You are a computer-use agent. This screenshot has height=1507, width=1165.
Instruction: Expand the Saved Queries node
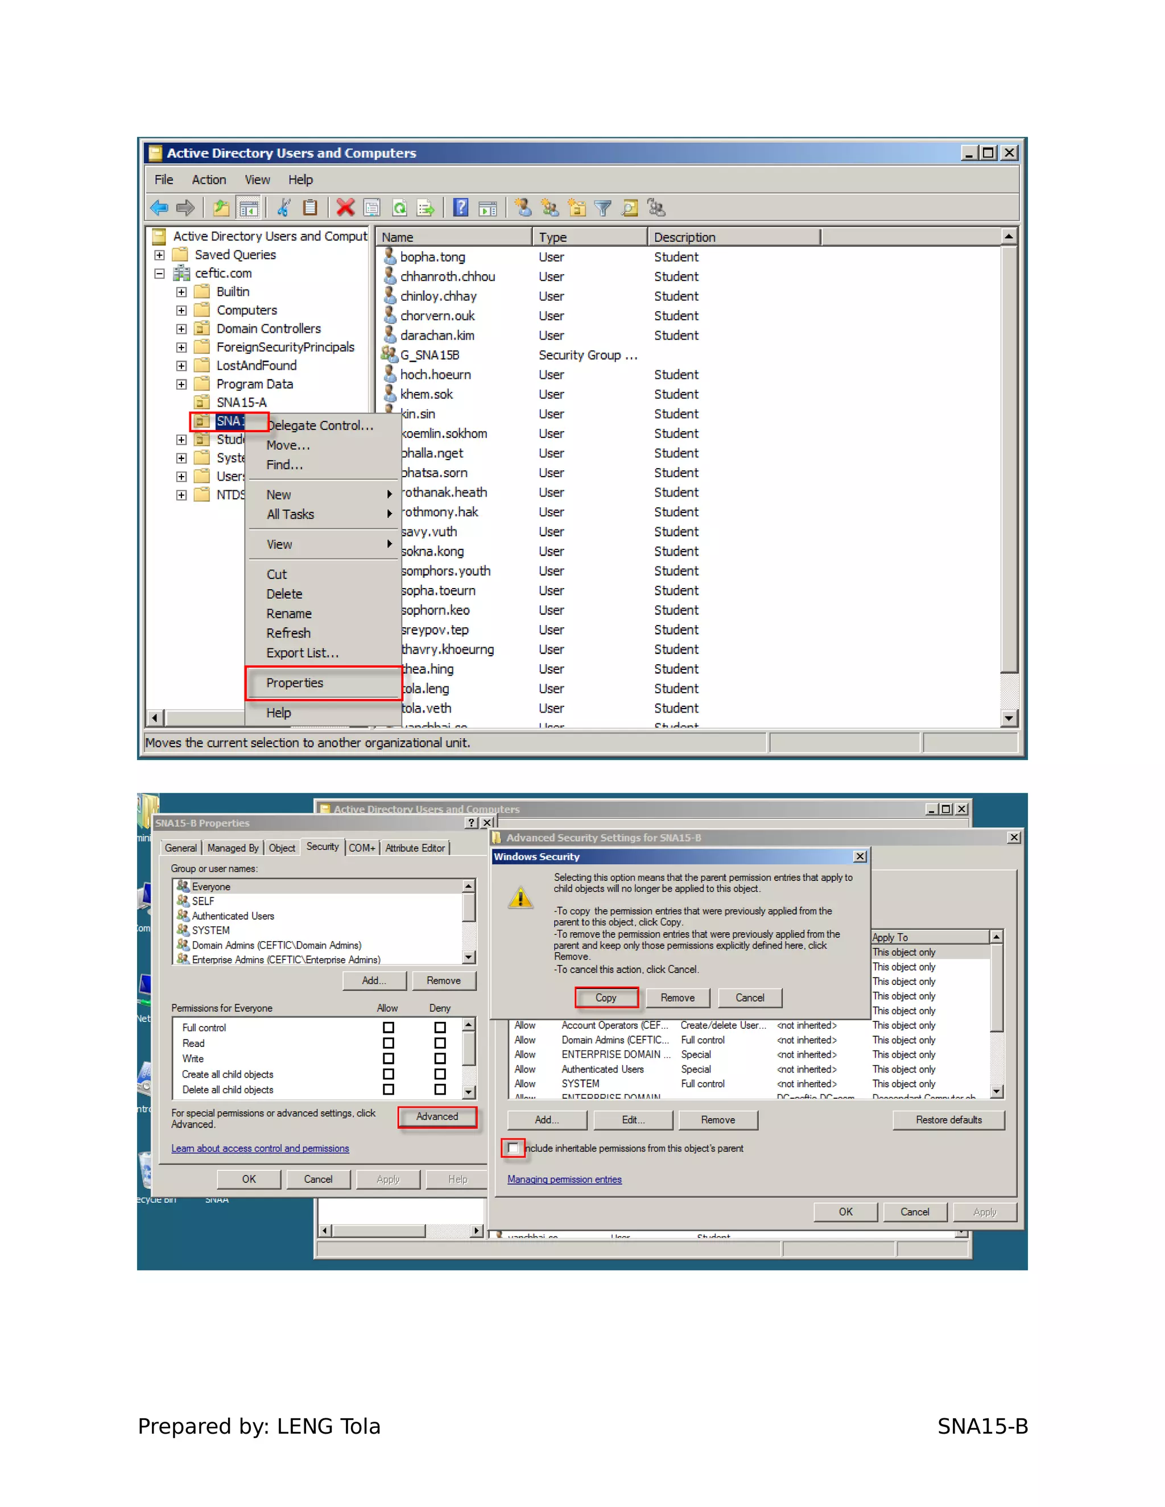point(159,255)
